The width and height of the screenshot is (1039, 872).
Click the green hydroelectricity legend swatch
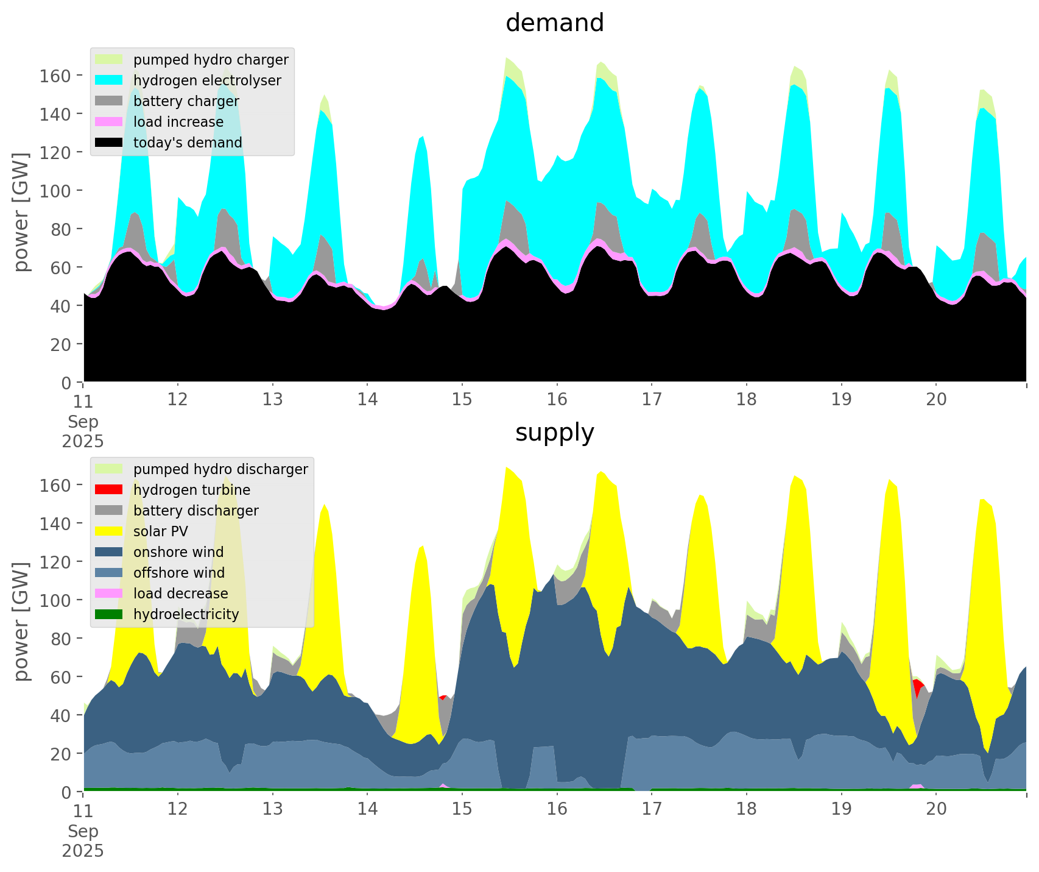[110, 614]
